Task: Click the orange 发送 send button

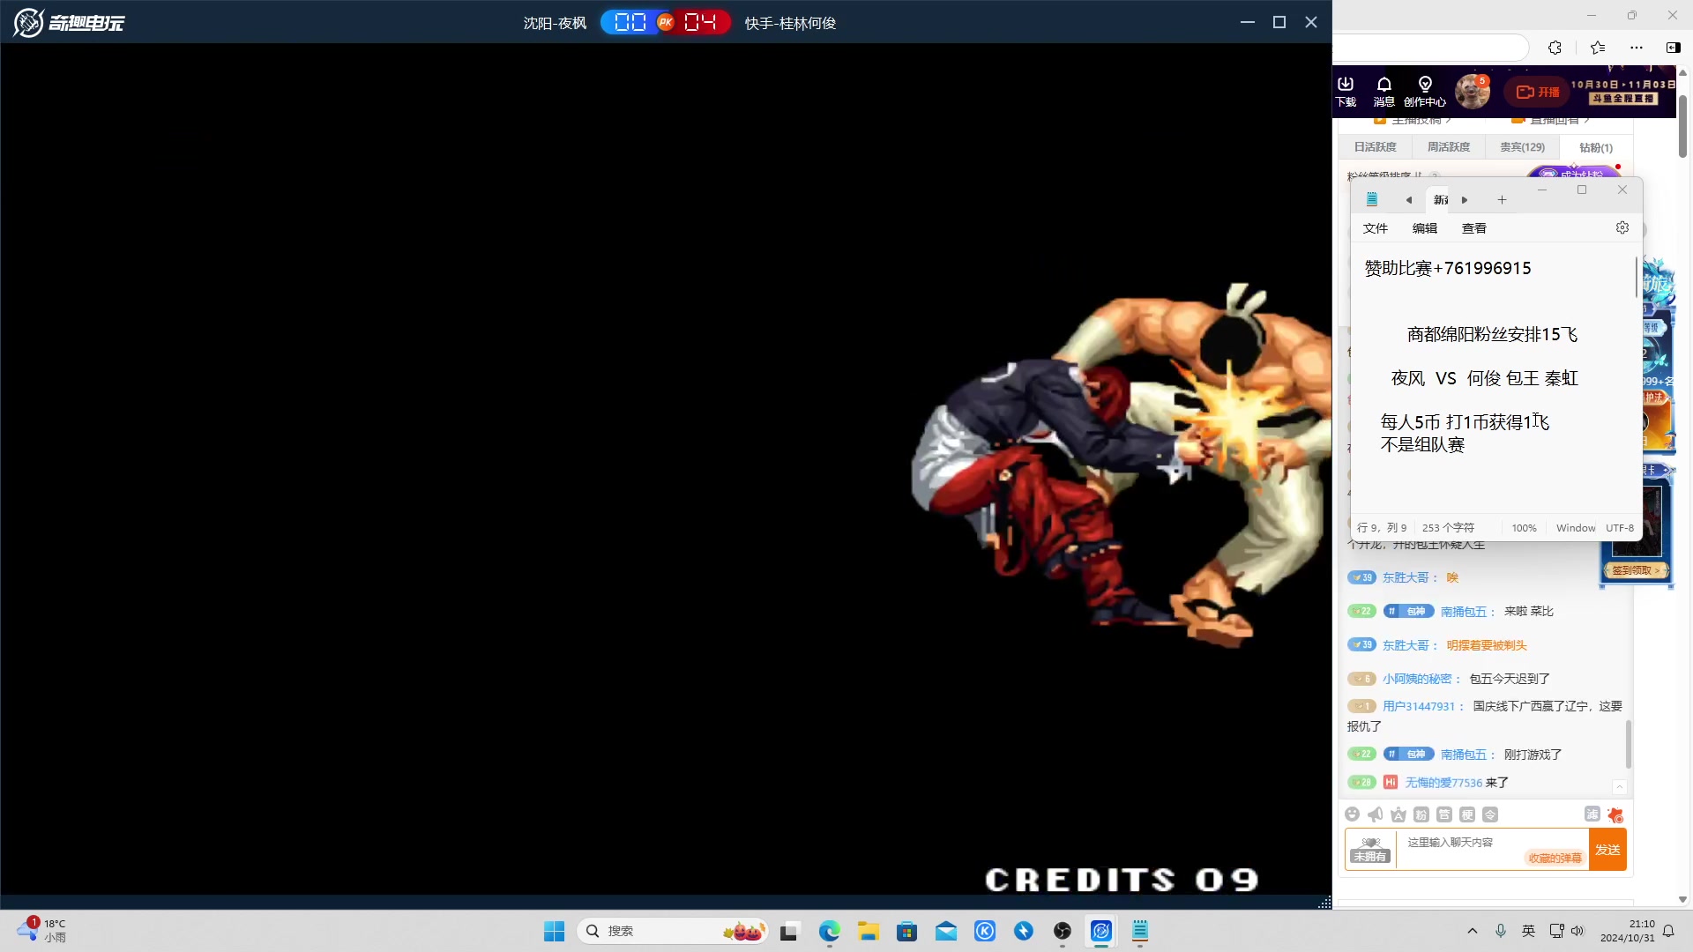Action: click(x=1607, y=850)
